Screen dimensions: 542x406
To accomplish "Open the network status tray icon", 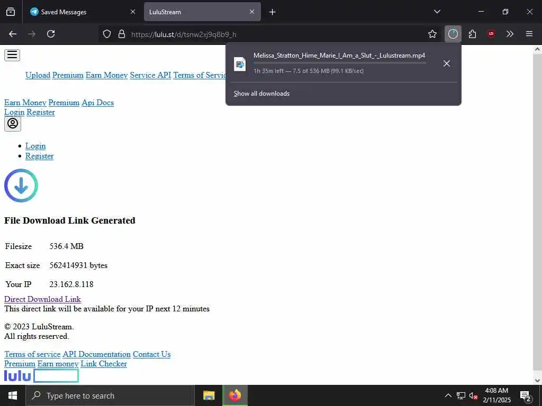I will (461, 395).
